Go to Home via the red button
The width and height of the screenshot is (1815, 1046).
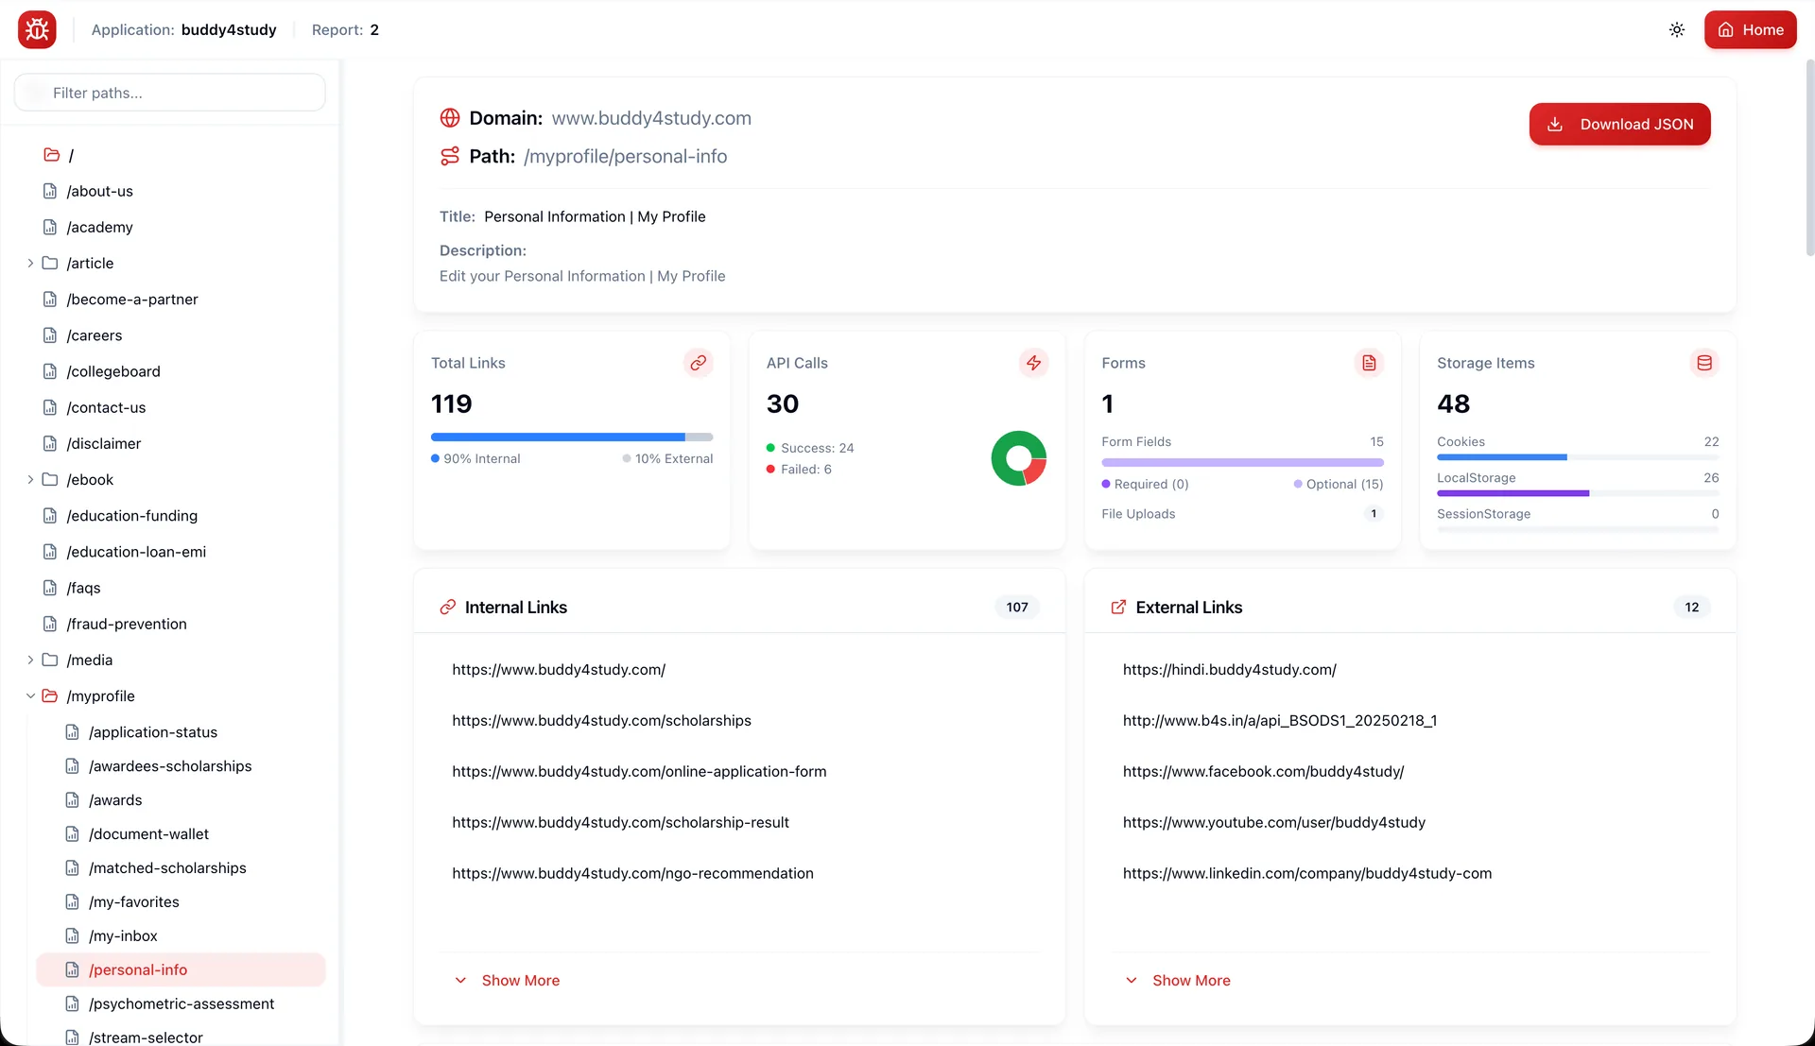click(x=1751, y=29)
